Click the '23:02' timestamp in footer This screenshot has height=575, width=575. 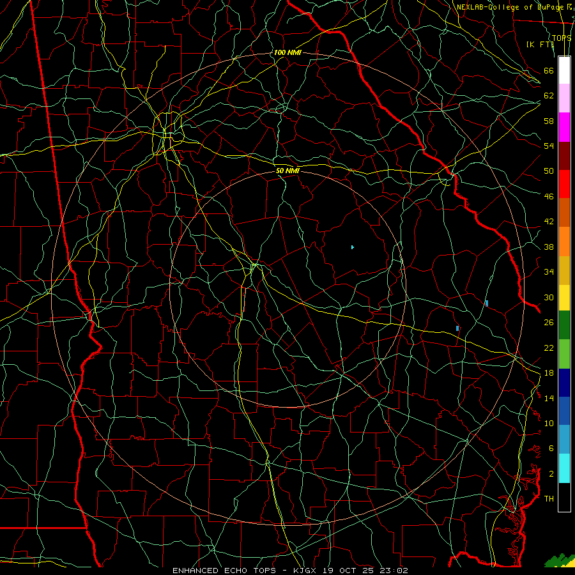pyautogui.click(x=394, y=571)
